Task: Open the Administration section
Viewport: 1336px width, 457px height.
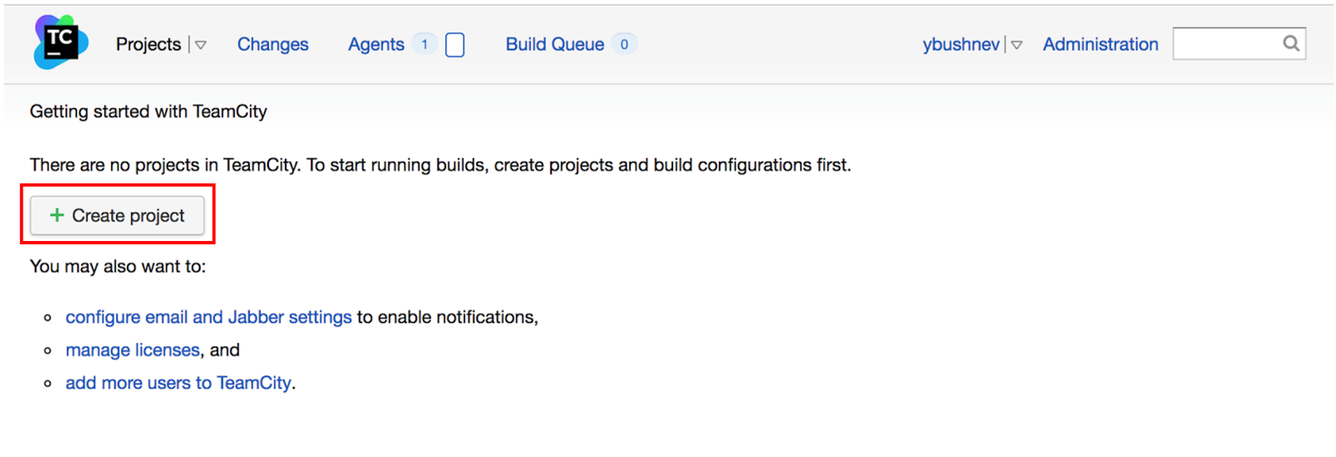Action: tap(1101, 44)
